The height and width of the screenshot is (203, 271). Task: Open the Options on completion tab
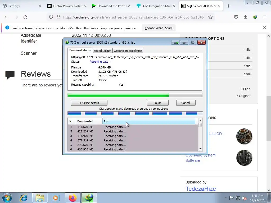pos(128,51)
